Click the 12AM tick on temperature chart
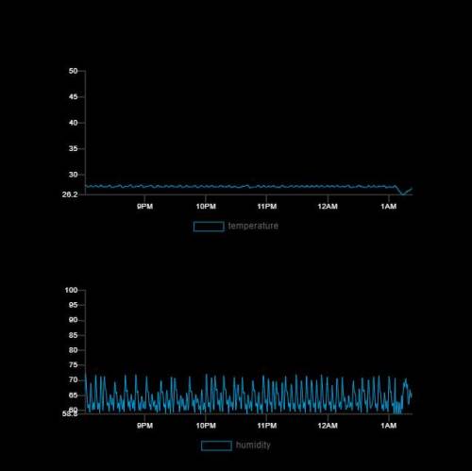The image size is (472, 471). click(x=328, y=207)
